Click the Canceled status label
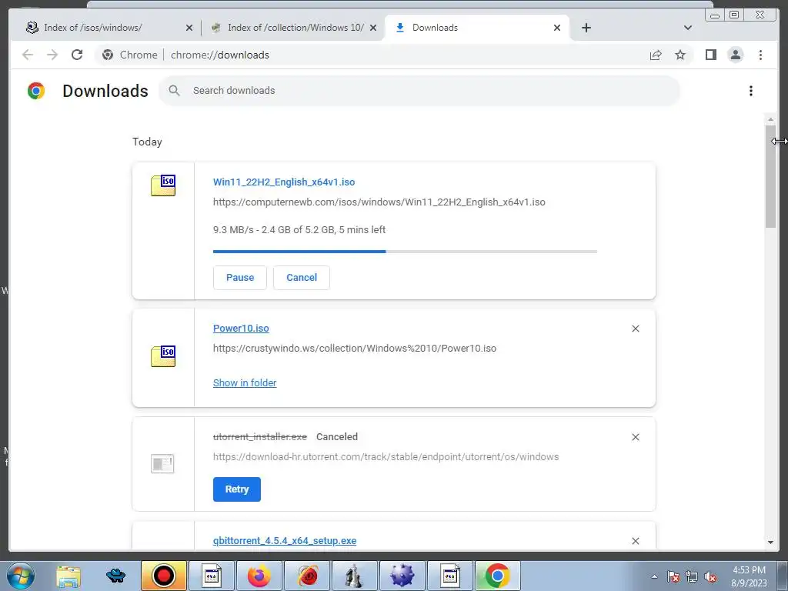The image size is (788, 591). coord(337,437)
